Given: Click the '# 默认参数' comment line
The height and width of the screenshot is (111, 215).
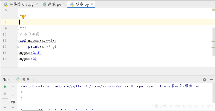Looking at the screenshot, I should (30, 34).
